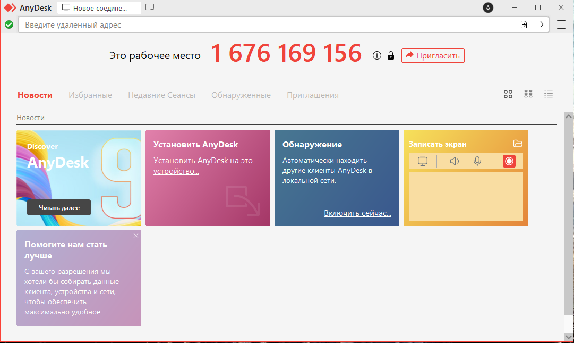The height and width of the screenshot is (343, 574).
Task: Toggle microphone in screen recorder
Action: [x=477, y=161]
